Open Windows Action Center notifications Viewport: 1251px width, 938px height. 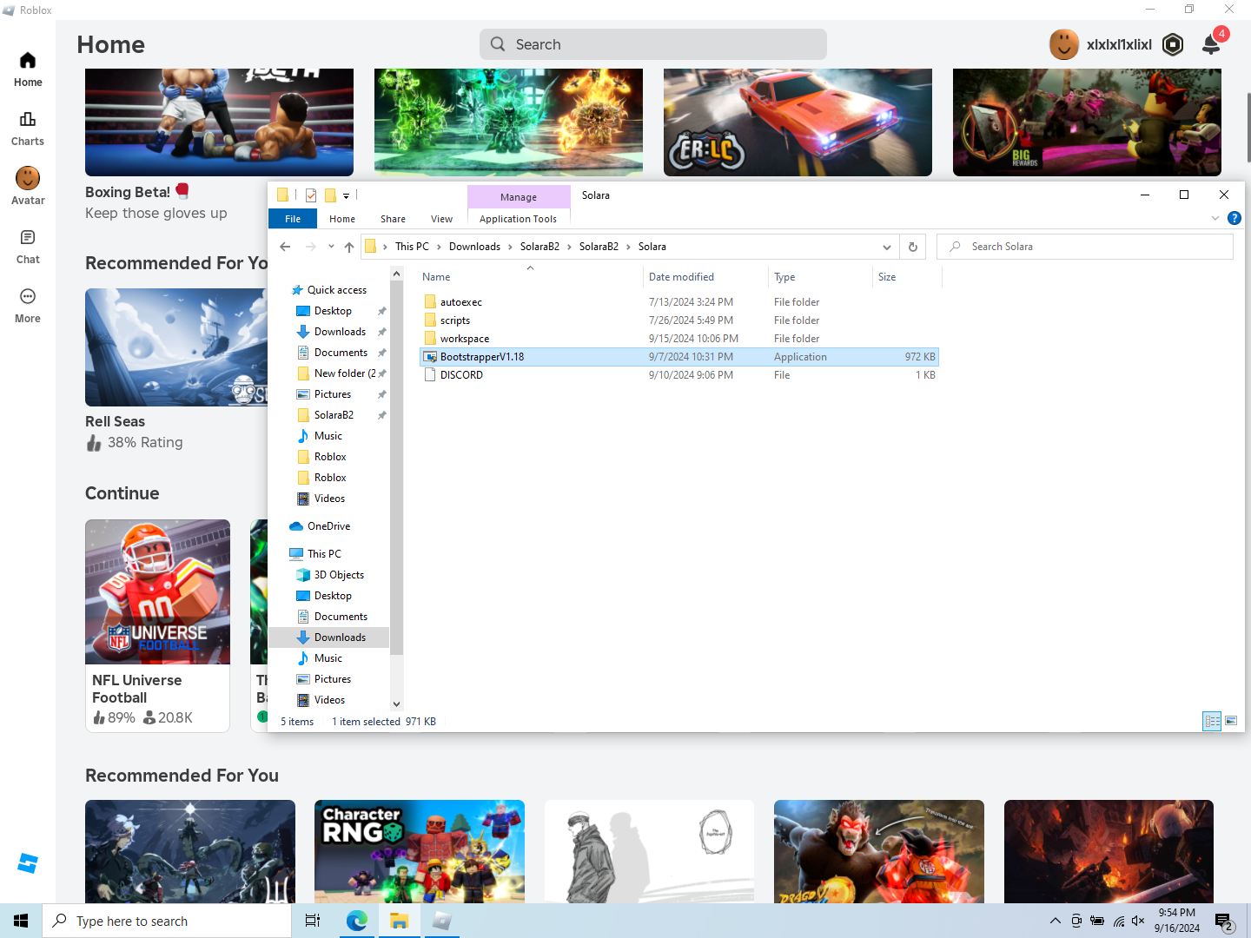tap(1224, 921)
